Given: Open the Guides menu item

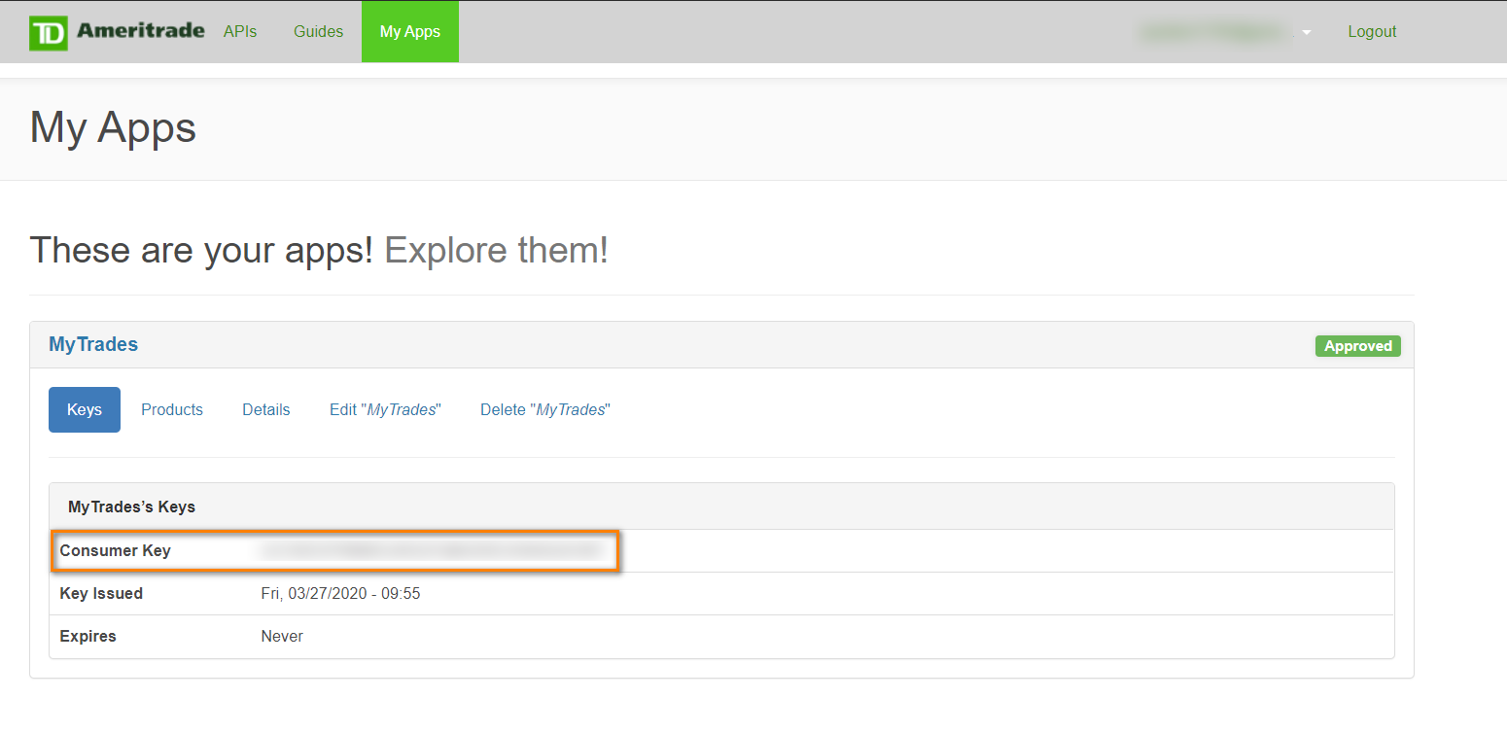Looking at the screenshot, I should [318, 32].
